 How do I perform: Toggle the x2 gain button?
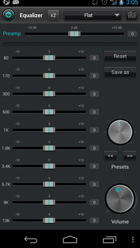coord(53,15)
